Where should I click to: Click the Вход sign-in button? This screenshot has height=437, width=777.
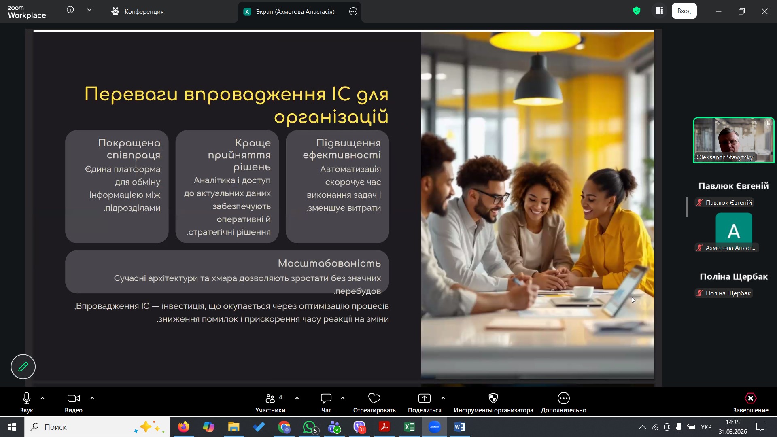[x=684, y=11]
